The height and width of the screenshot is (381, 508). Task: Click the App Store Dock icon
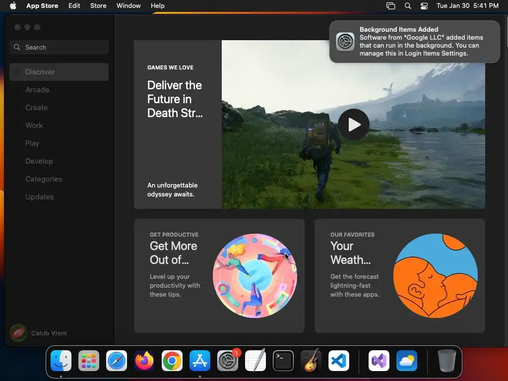[200, 361]
